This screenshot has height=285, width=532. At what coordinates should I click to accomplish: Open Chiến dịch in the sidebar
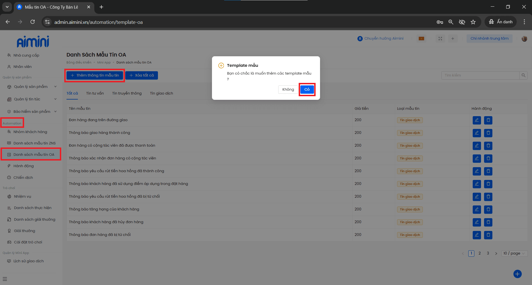click(23, 177)
